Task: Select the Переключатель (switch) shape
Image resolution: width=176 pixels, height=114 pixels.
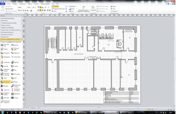Action: point(16,53)
